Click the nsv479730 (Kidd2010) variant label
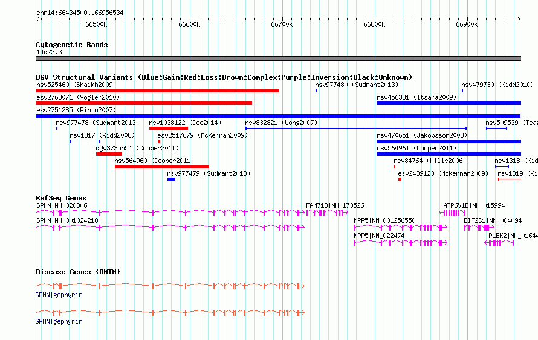The width and height of the screenshot is (538, 340). (497, 85)
